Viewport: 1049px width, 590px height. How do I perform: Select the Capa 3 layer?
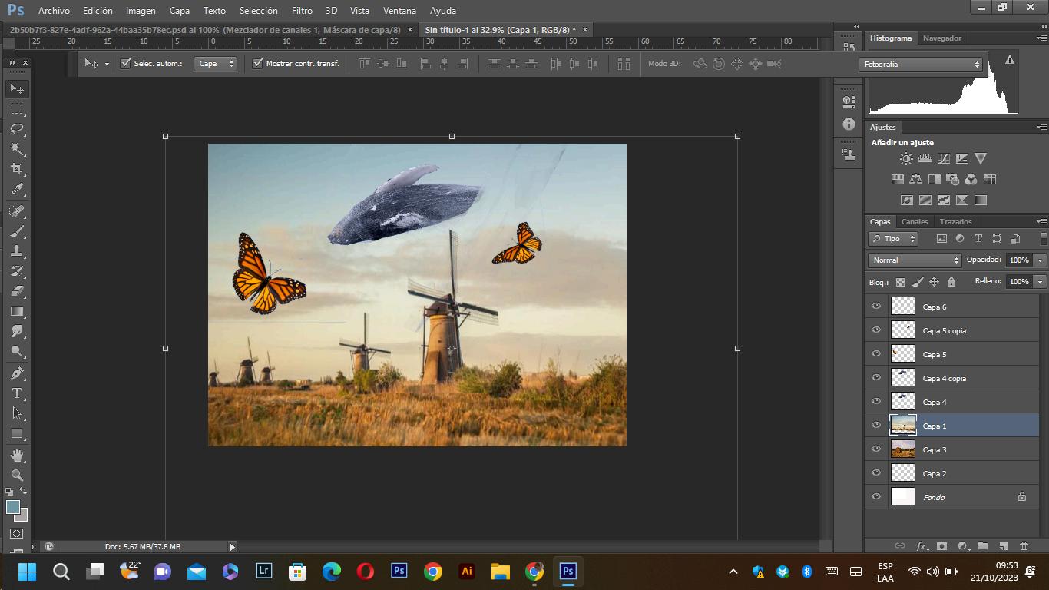(951, 449)
